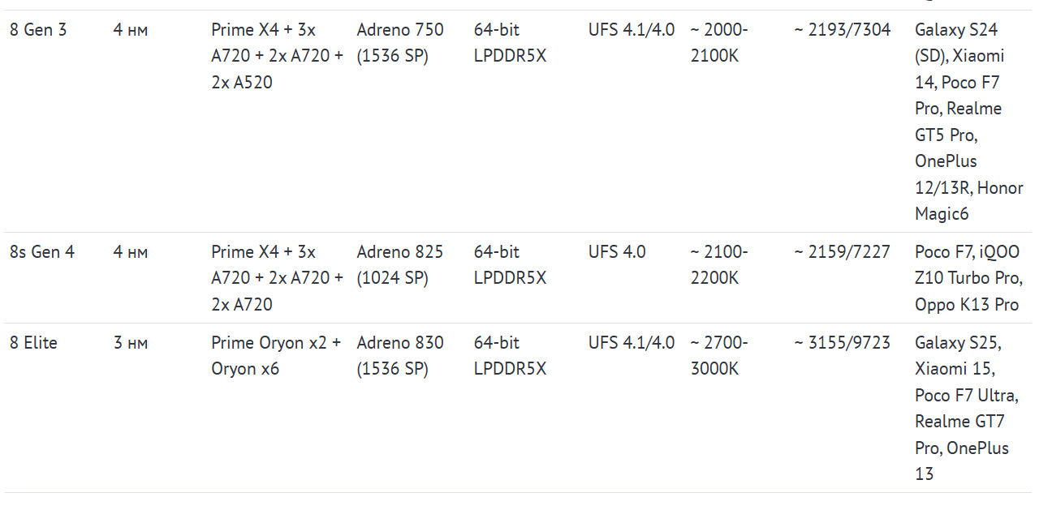Screen dimensions: 1052x510
Task: Select the "3 нм" process cell
Action: [131, 343]
